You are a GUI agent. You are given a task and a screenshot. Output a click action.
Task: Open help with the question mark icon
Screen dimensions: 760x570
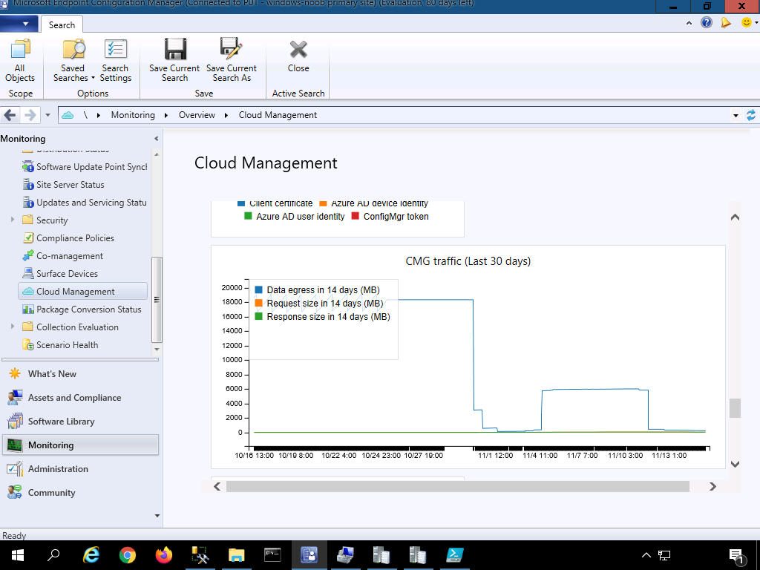[x=707, y=22]
